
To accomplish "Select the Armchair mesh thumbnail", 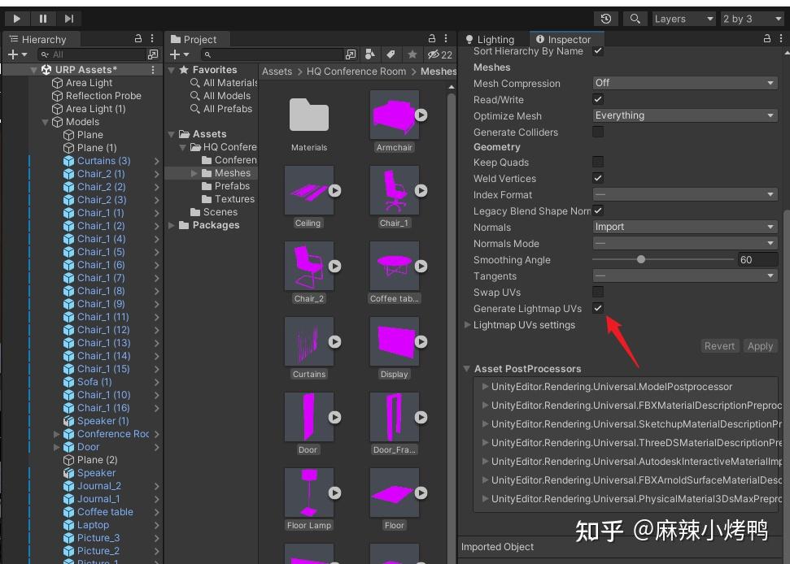I will tap(395, 115).
